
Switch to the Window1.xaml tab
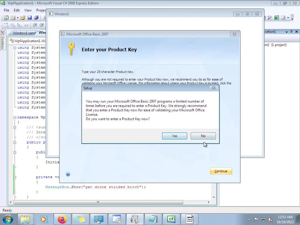coord(24,33)
